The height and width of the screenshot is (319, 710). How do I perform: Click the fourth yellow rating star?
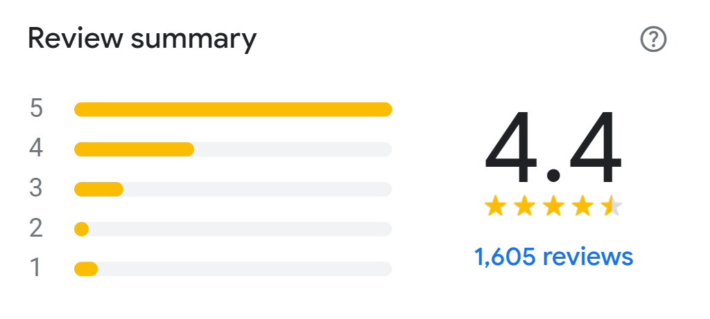coord(582,206)
